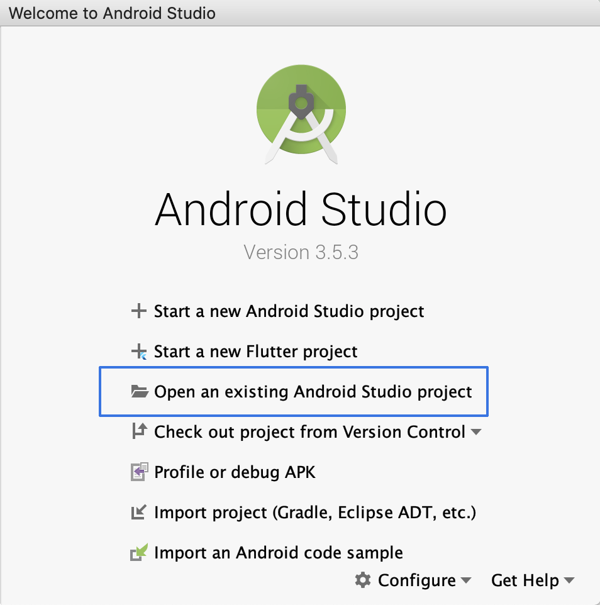Open the Get Help menu label
600x605 pixels.
click(x=525, y=580)
